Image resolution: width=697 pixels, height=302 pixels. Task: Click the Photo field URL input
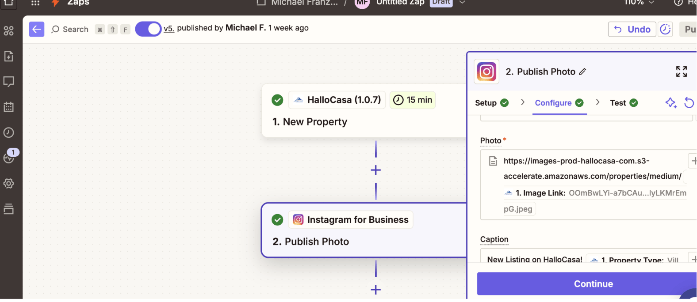click(588, 185)
